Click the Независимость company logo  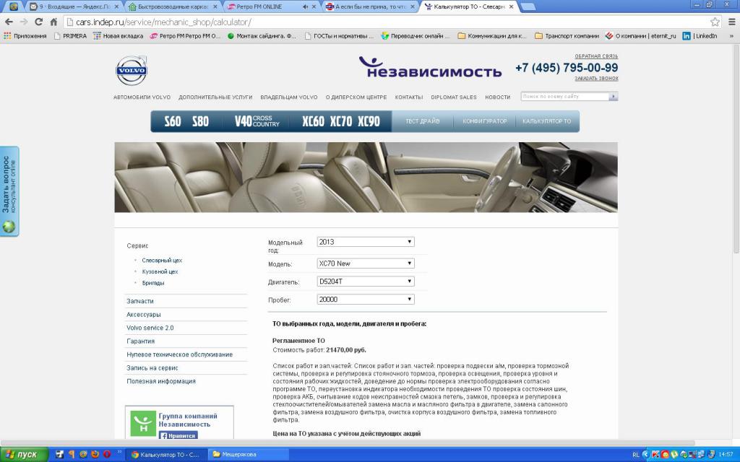tap(430, 67)
